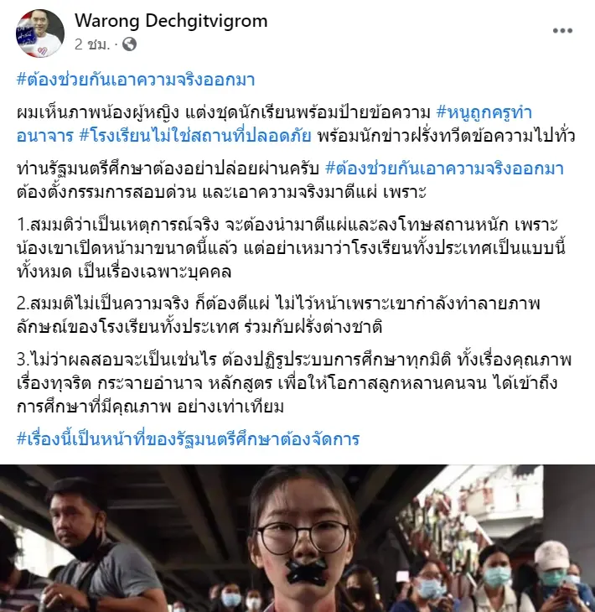Click the woman with taped mouth in photo
595x612 pixels.
click(x=303, y=542)
